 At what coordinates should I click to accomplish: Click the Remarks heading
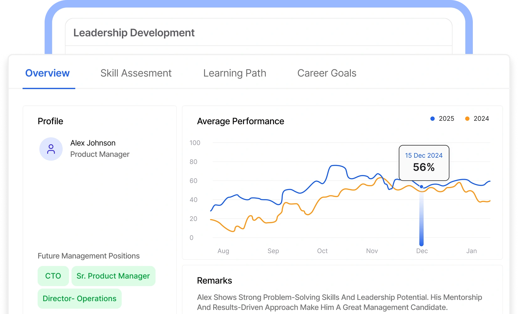click(214, 281)
